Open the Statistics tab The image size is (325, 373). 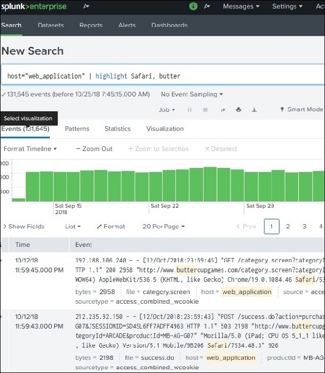[x=118, y=129]
